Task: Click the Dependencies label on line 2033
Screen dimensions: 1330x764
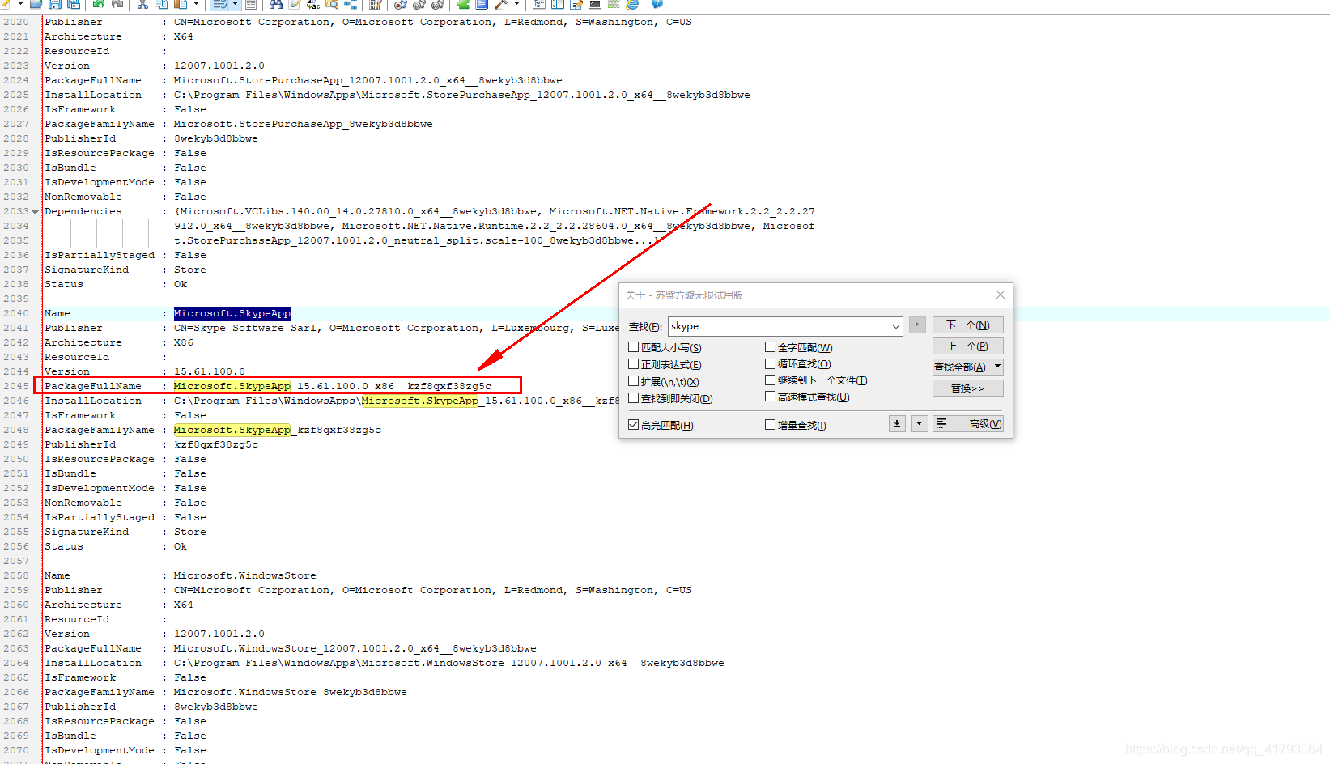Action: (83, 211)
